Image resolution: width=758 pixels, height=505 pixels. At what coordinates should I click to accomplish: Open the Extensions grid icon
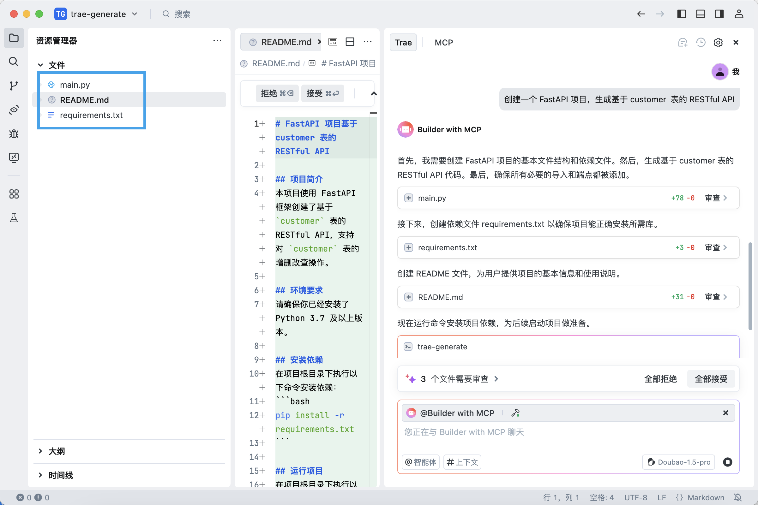[x=14, y=194]
